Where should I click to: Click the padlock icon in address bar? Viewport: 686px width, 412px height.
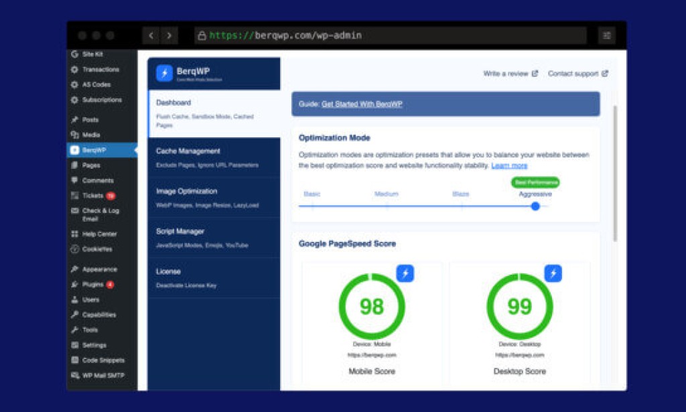coord(202,36)
